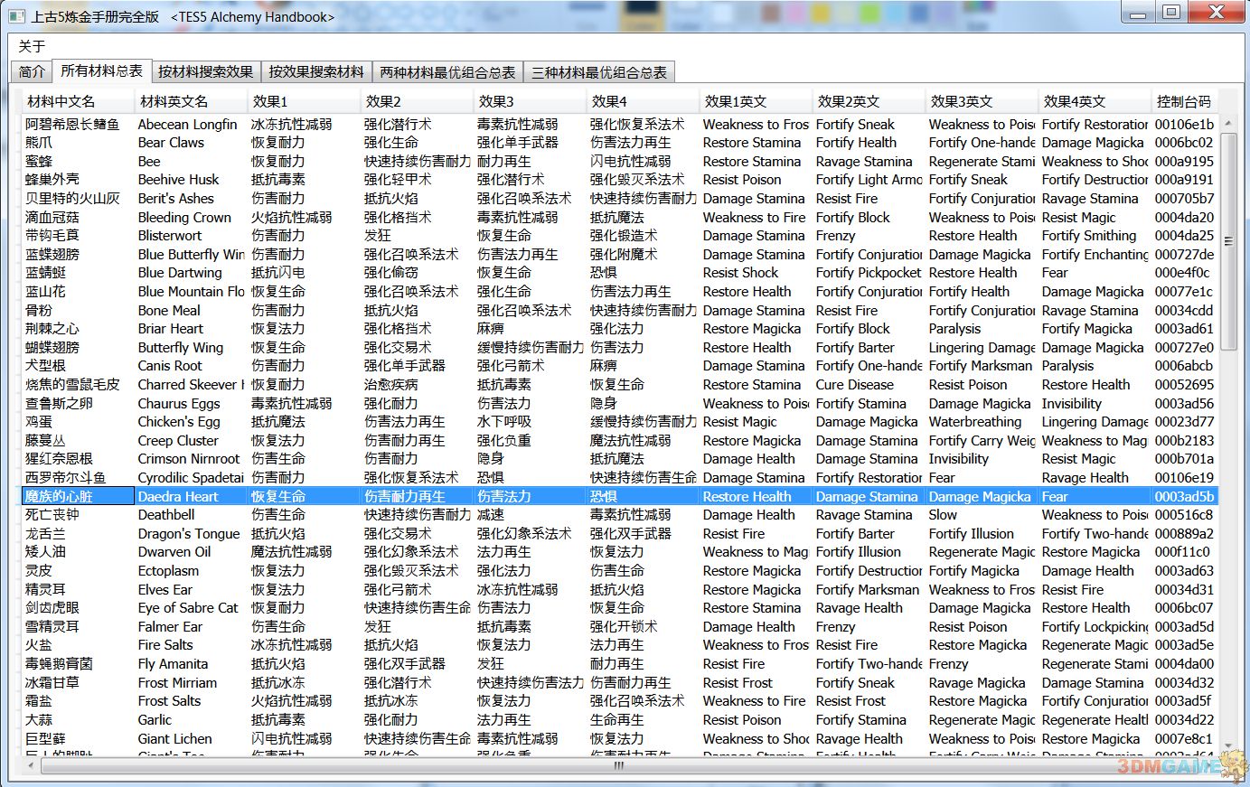Click the 效果1英文 column header
Screen dimensions: 1250x787
click(x=755, y=101)
